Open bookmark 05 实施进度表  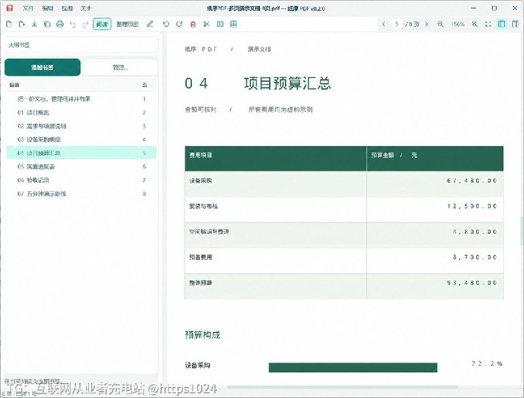pos(81,167)
